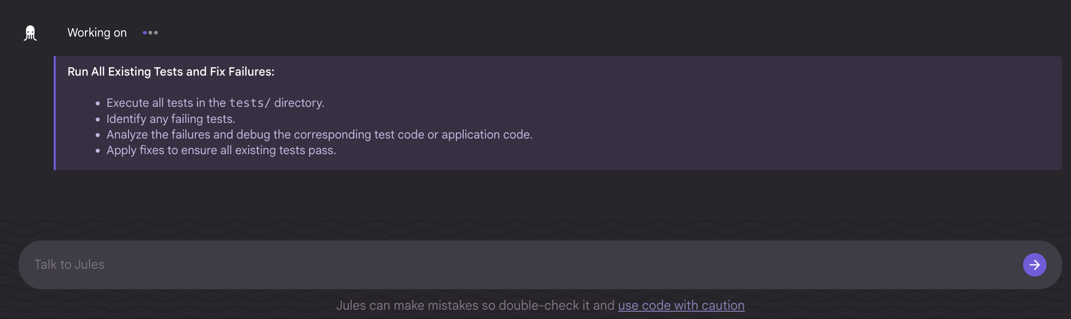1071x319 pixels.
Task: Select the octopus avatar in the header
Action: 30,33
